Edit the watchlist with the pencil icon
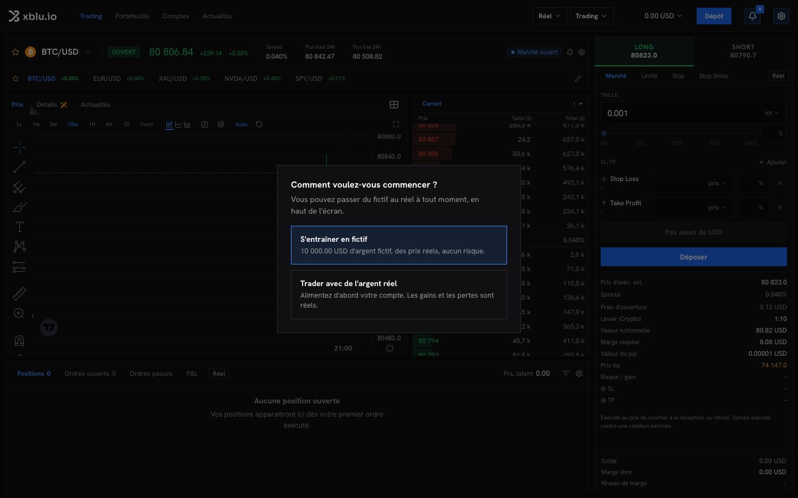This screenshot has height=498, width=798. click(x=578, y=79)
